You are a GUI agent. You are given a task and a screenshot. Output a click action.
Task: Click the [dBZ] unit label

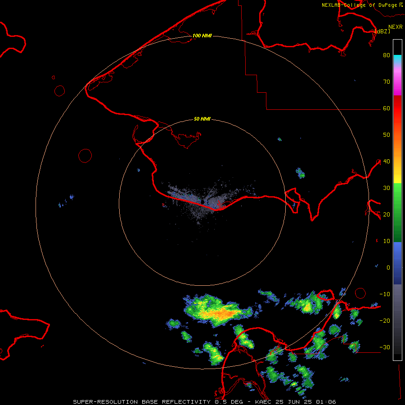coord(382,31)
